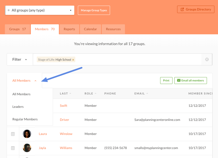
Task: Switch to the Groups tab
Action: tap(17, 29)
